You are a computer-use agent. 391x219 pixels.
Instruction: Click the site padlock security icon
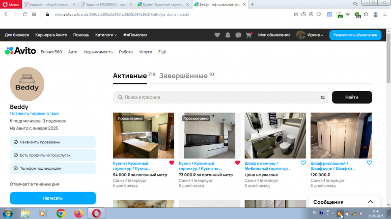(x=47, y=14)
